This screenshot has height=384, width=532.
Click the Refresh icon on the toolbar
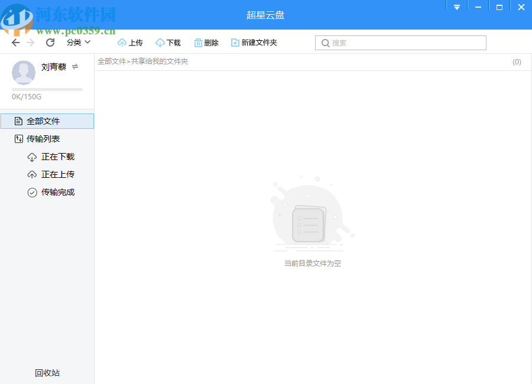[x=50, y=43]
